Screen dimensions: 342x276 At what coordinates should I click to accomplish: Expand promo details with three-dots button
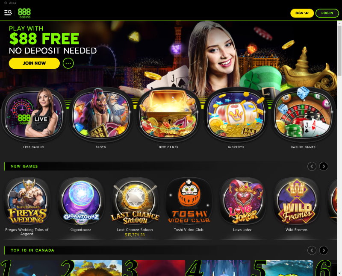pyautogui.click(x=68, y=63)
